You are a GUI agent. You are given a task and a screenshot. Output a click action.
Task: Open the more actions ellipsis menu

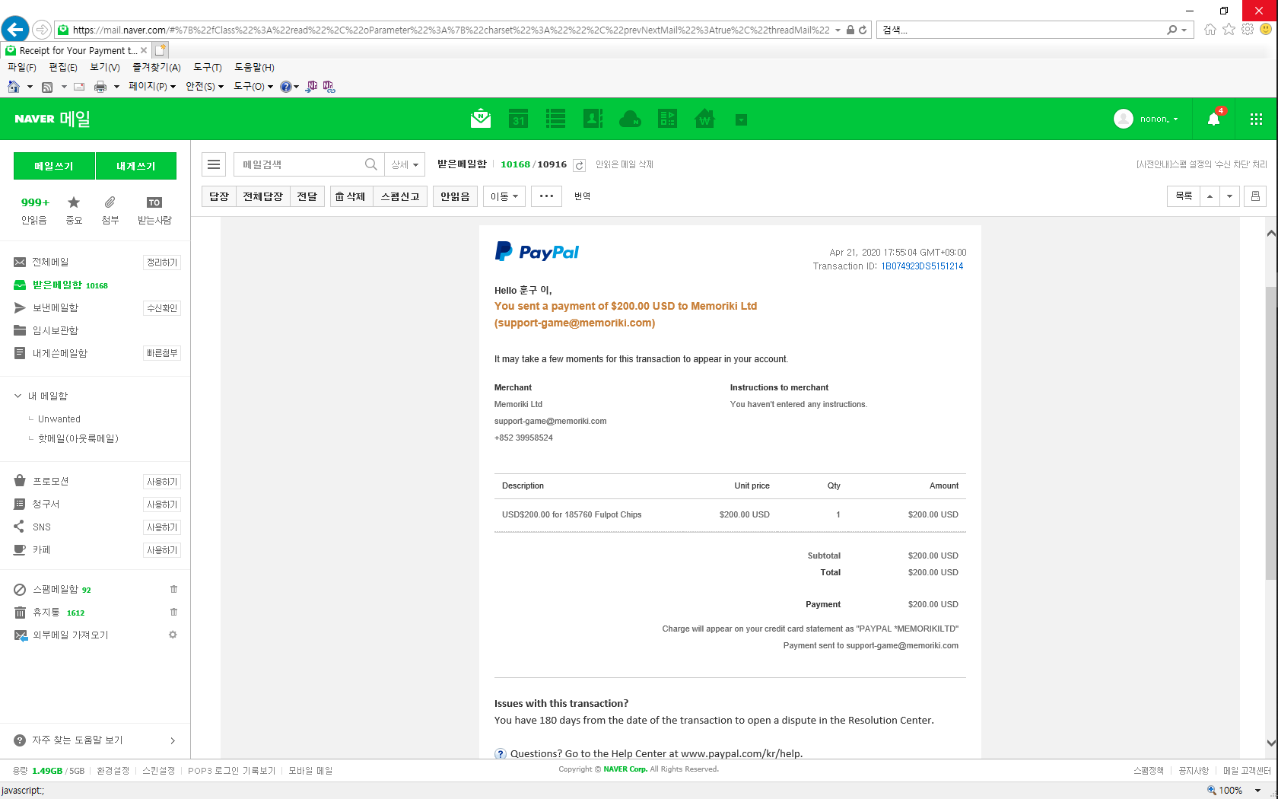click(546, 196)
